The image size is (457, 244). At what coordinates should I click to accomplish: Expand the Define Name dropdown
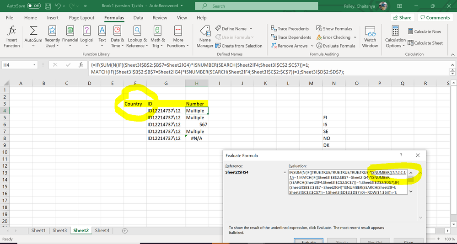point(252,29)
